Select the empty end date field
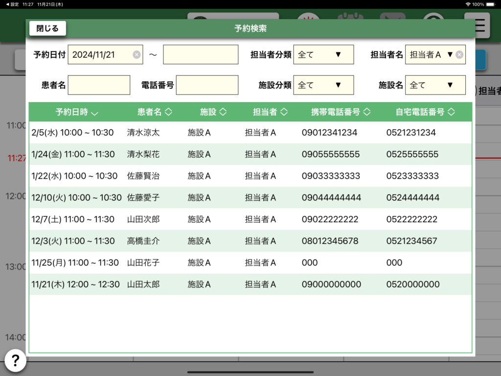501x376 pixels. coord(200,55)
